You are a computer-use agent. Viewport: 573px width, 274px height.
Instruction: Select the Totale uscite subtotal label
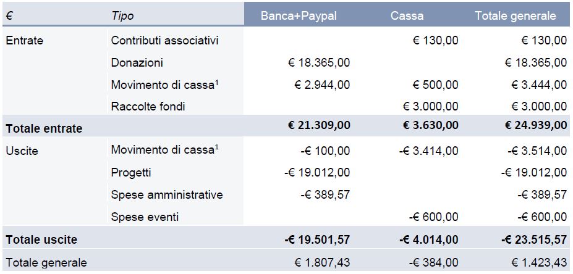pos(41,239)
